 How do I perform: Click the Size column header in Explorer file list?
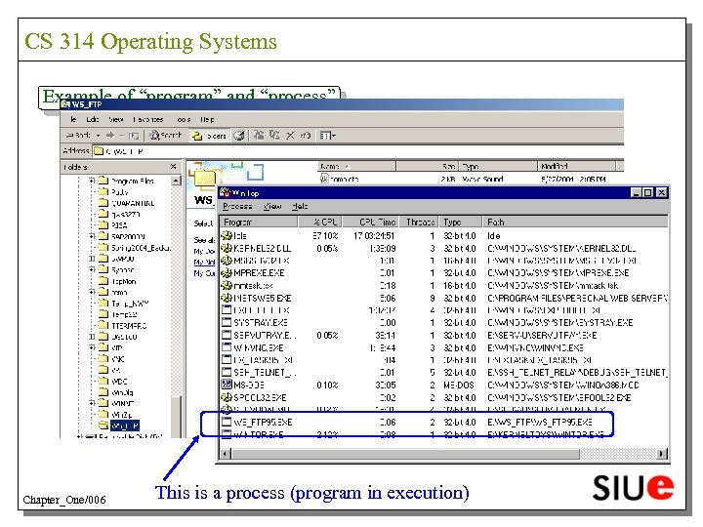[x=428, y=166]
